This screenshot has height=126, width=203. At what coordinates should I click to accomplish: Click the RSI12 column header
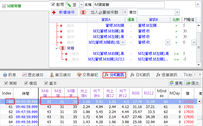[149, 93]
